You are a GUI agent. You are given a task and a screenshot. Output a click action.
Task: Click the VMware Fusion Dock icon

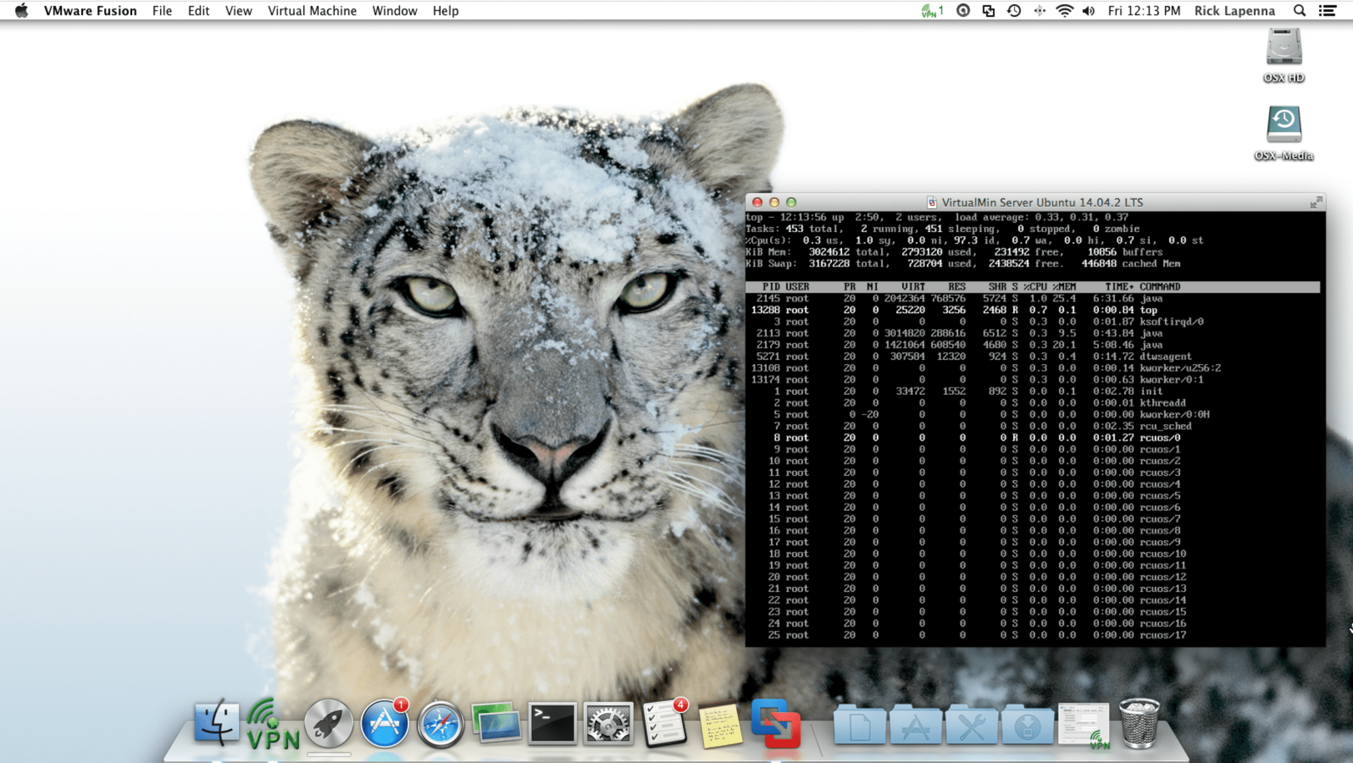tap(776, 723)
